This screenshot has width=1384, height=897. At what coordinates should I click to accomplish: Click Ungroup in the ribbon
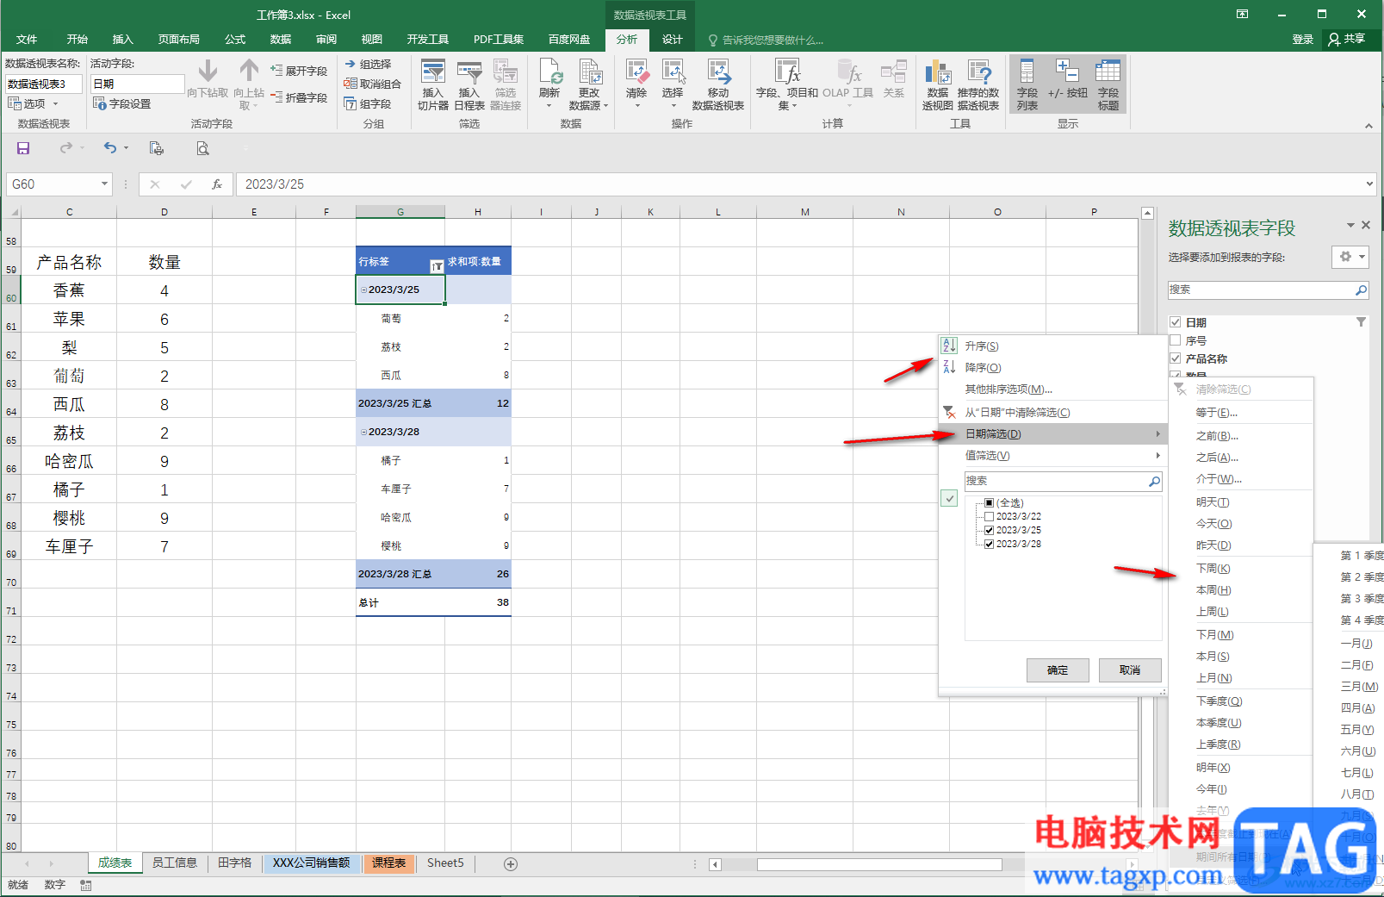[373, 84]
